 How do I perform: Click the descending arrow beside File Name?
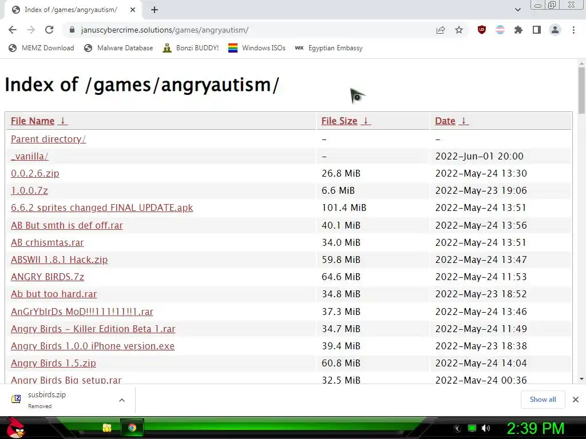coord(63,121)
